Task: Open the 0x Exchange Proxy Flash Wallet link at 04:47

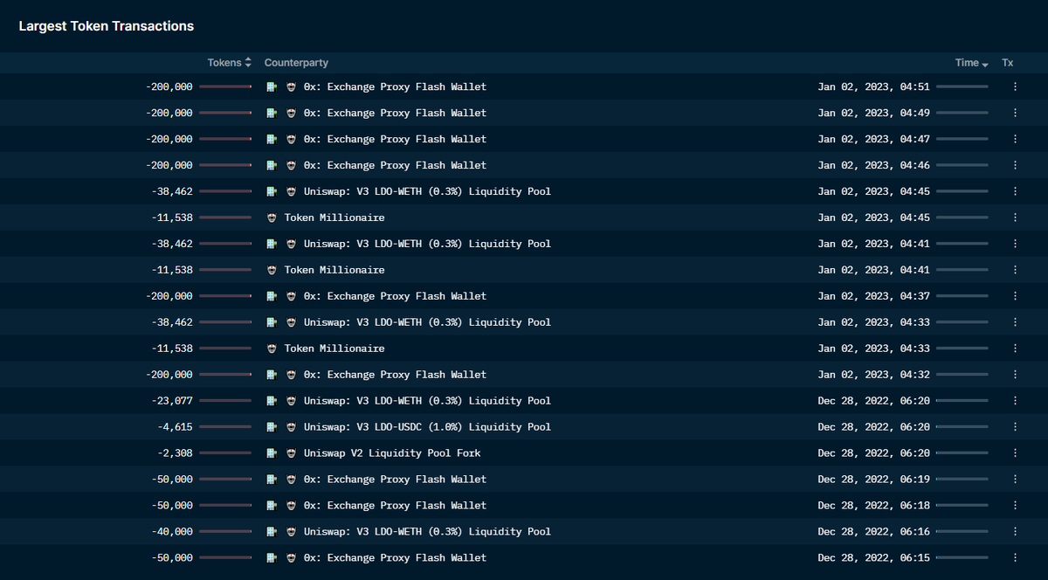Action: pyautogui.click(x=395, y=139)
